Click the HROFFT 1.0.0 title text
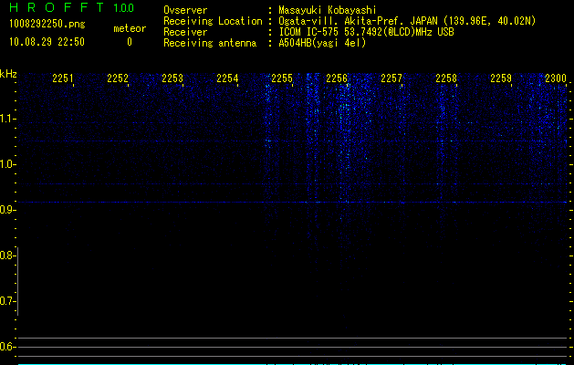Image resolution: width=574 pixels, height=365 pixels. tap(71, 7)
